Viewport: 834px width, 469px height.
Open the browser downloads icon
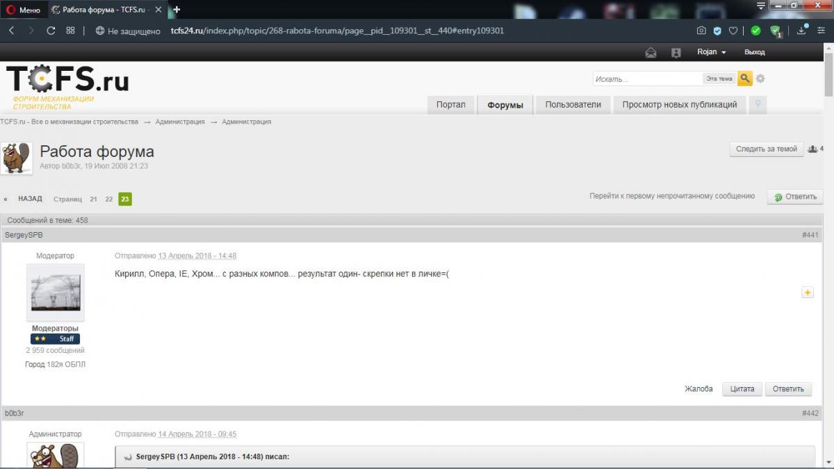pos(803,31)
